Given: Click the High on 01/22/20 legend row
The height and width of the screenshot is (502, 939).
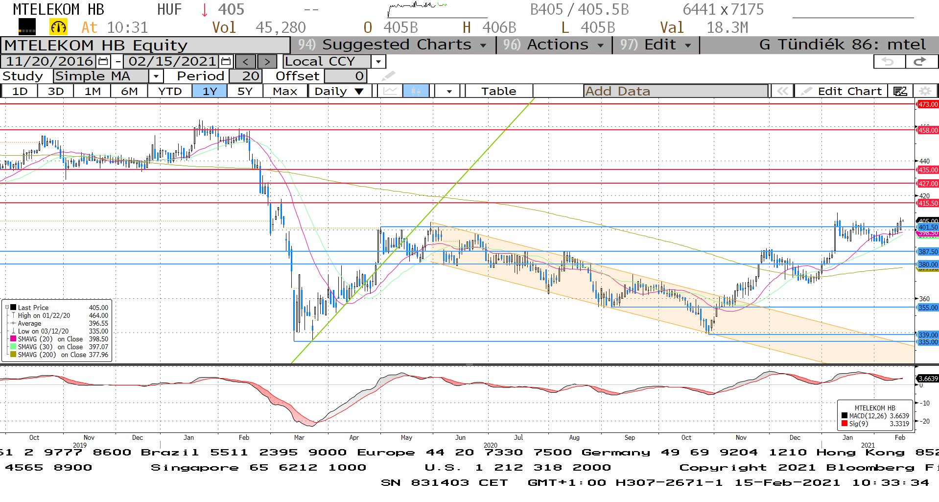Looking at the screenshot, I should click(x=60, y=315).
